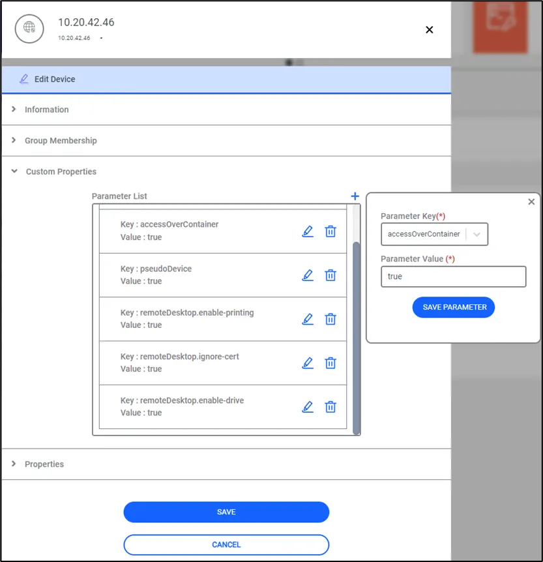Screen dimensions: 543x562
Task: Edit the remoteDesktop.enable-drive parameter
Action: pos(308,407)
